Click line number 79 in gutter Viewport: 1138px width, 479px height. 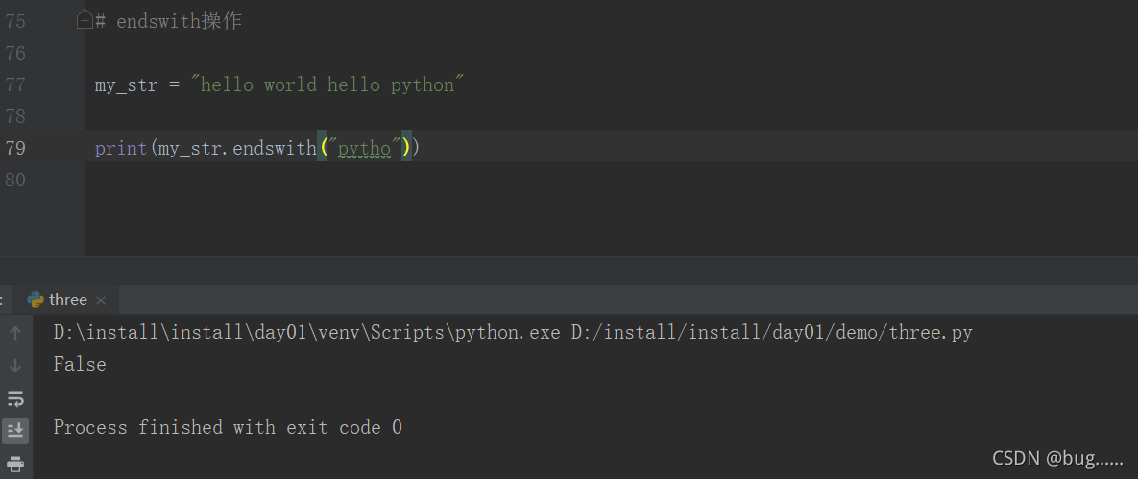[15, 148]
